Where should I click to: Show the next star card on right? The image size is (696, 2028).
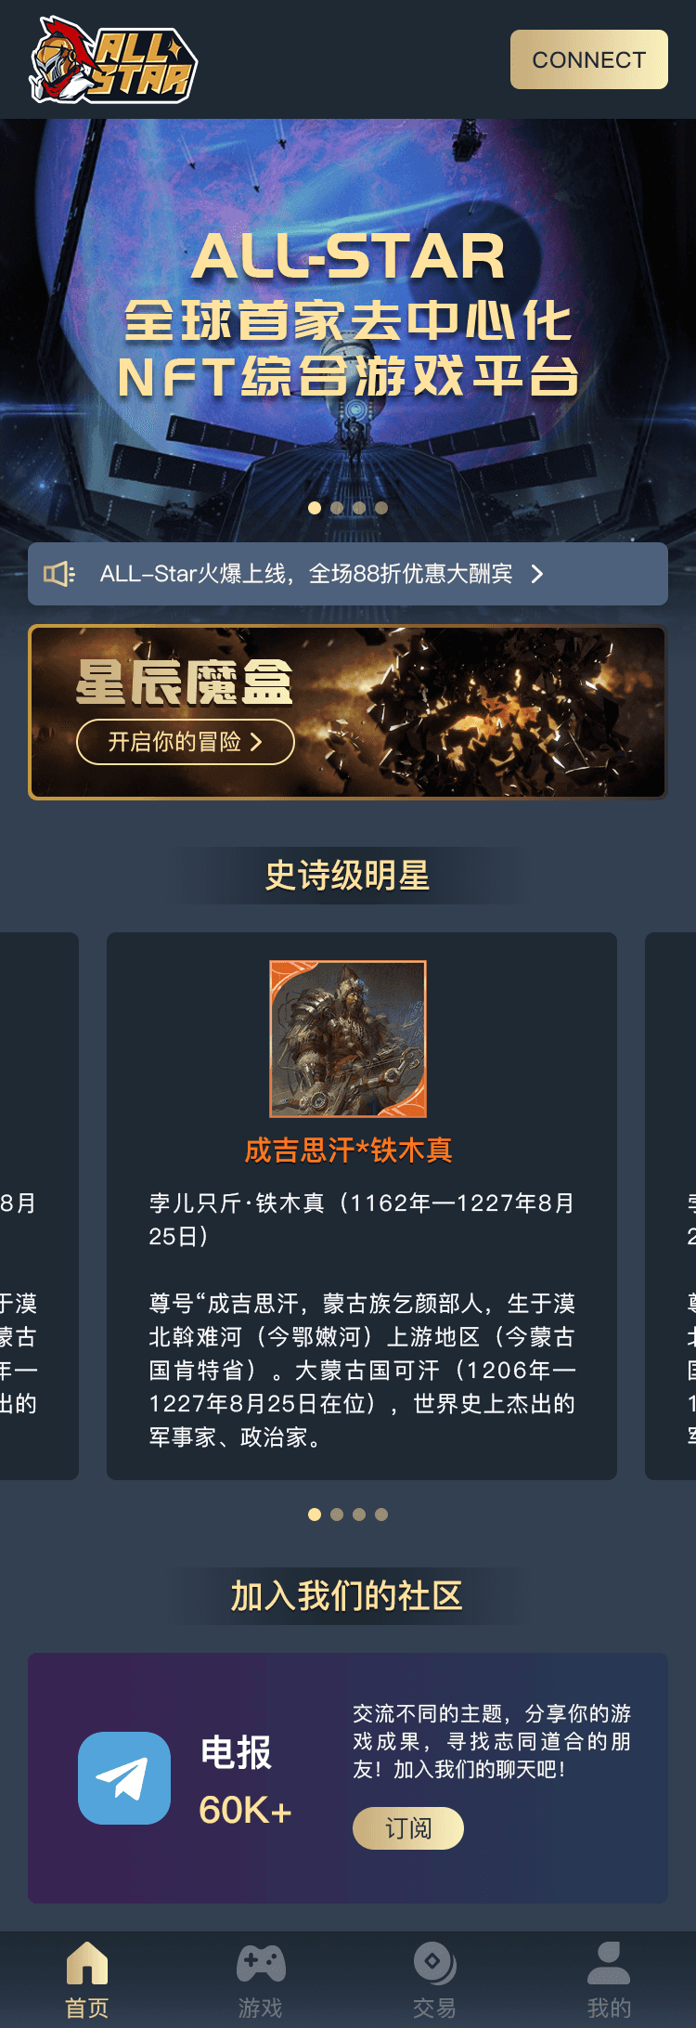670,1206
